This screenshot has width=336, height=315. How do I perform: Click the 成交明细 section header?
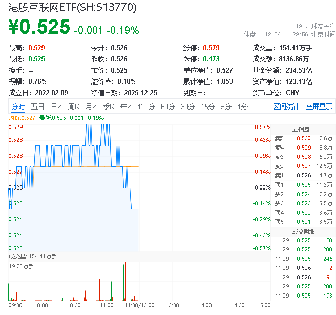tap(303, 230)
